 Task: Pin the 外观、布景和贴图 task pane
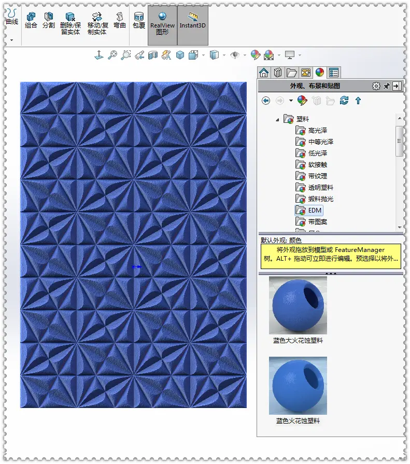(387, 86)
